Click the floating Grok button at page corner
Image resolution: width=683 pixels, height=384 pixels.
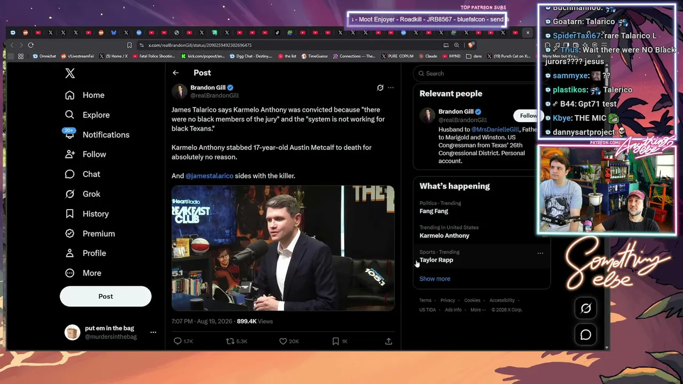(x=585, y=308)
